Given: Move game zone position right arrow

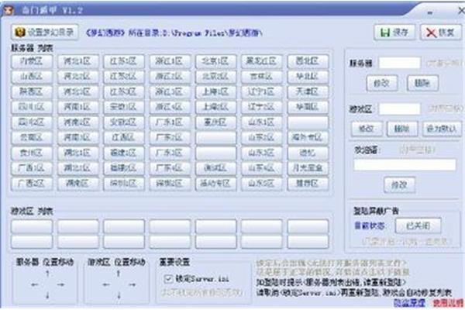Looking at the screenshot, I should (132, 284).
